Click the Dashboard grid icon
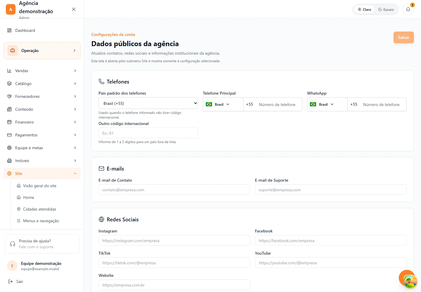The width and height of the screenshot is (421, 292). [9, 30]
